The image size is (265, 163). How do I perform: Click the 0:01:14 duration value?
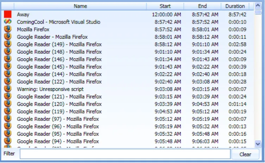point(237,104)
